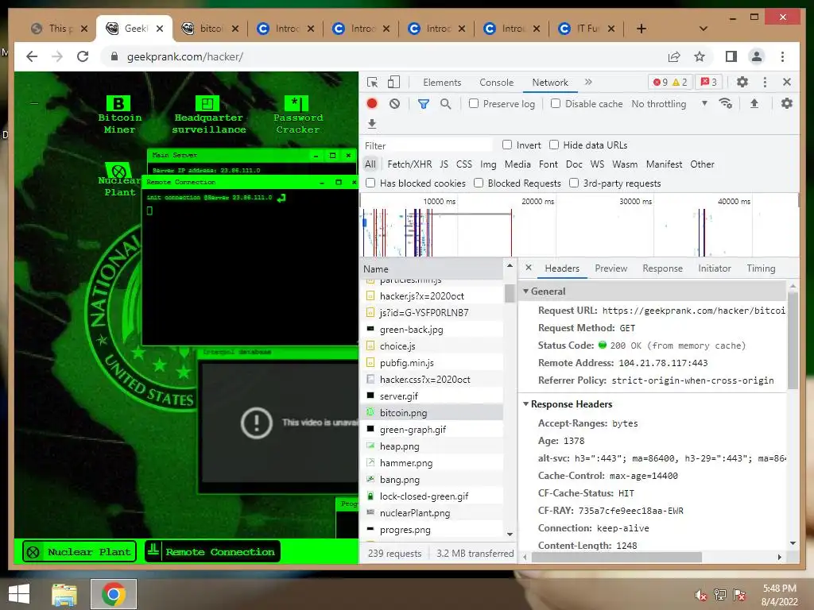814x610 pixels.
Task: Open the Preview tab of request
Action: (x=610, y=268)
